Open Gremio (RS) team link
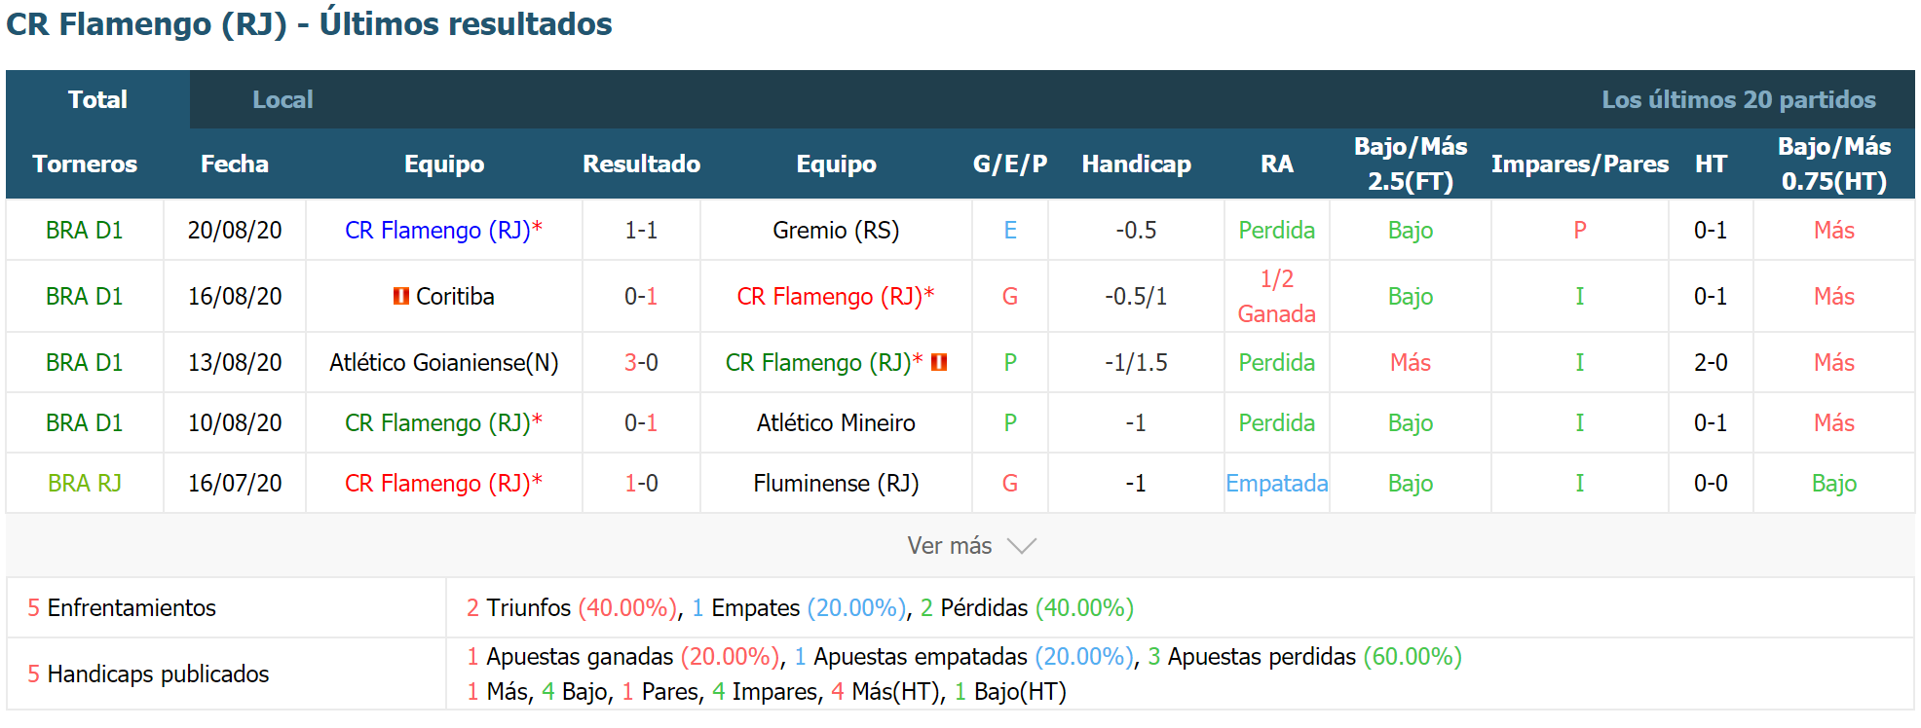This screenshot has width=1921, height=728. [836, 230]
